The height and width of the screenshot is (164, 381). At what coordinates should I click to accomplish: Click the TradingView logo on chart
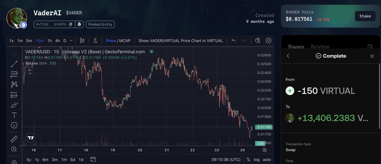[31, 138]
